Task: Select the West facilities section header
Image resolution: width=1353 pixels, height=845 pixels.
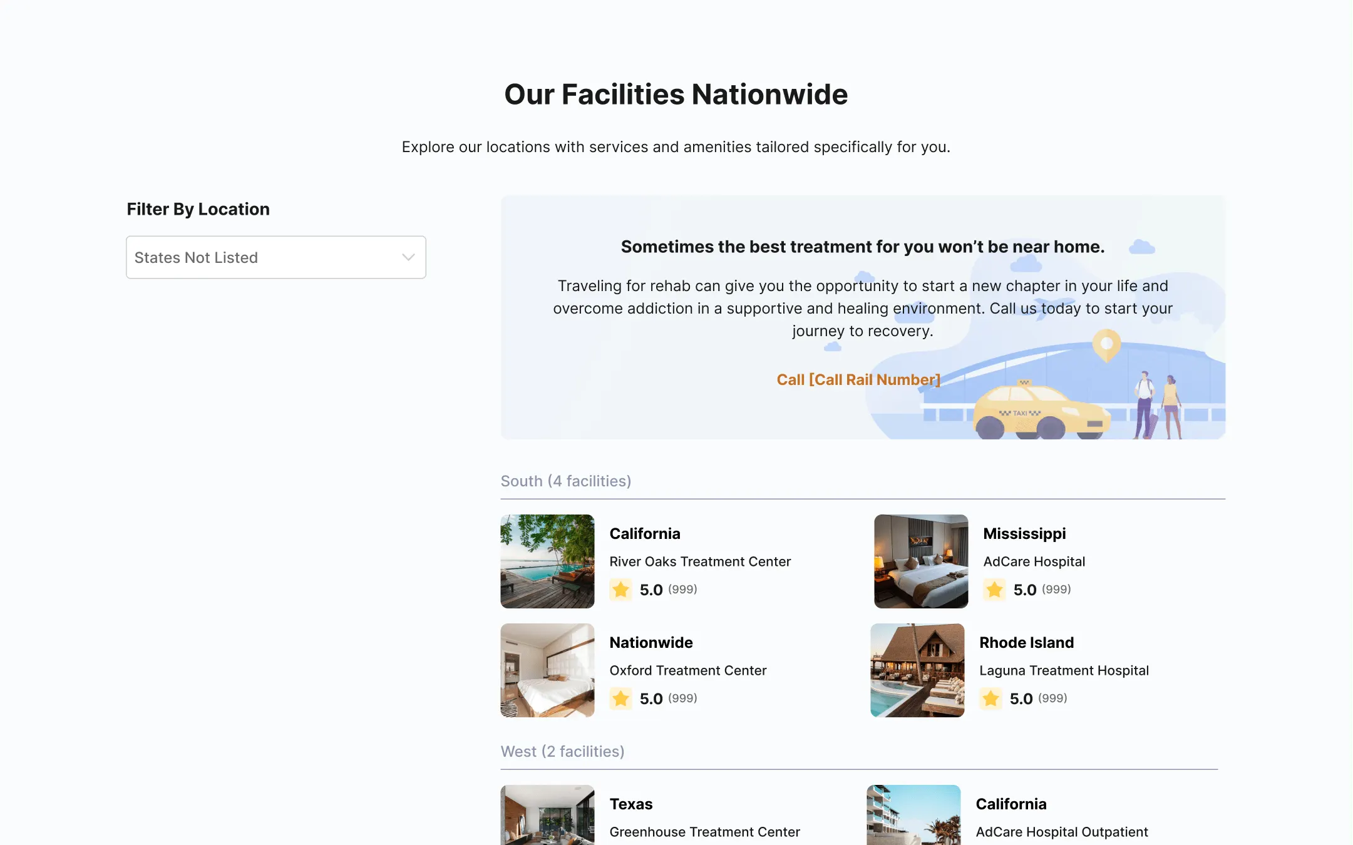Action: coord(562,751)
